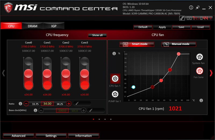Select base clock value 101.0
Image resolution: width=215 pixels, height=140 pixels.
point(75,111)
